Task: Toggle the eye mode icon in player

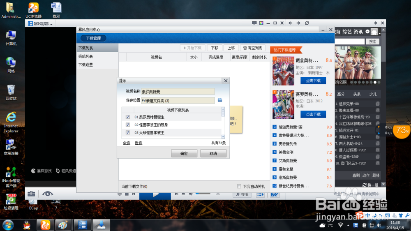Action: 47,194
